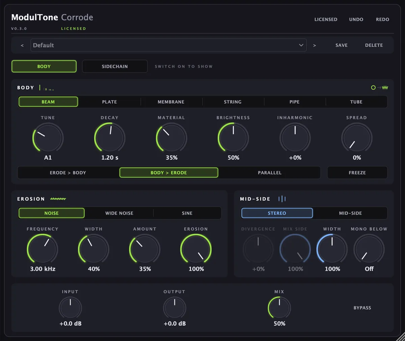Viewport: 405px width, 341px height.
Task: Select SINE erosion type
Action: point(187,213)
